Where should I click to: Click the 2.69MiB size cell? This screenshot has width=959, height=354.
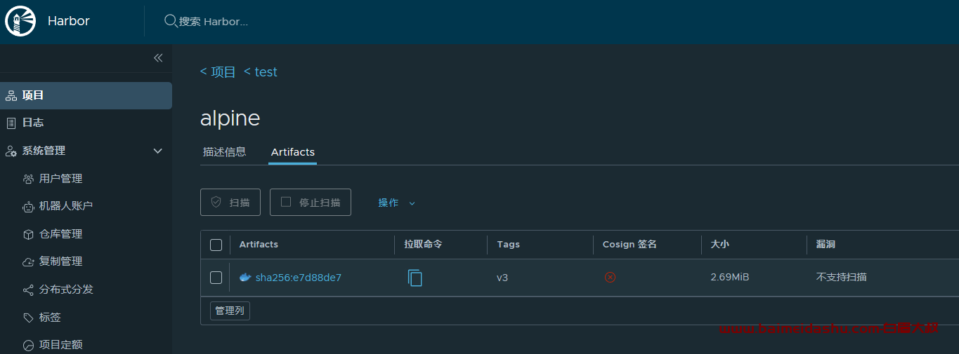pos(730,278)
